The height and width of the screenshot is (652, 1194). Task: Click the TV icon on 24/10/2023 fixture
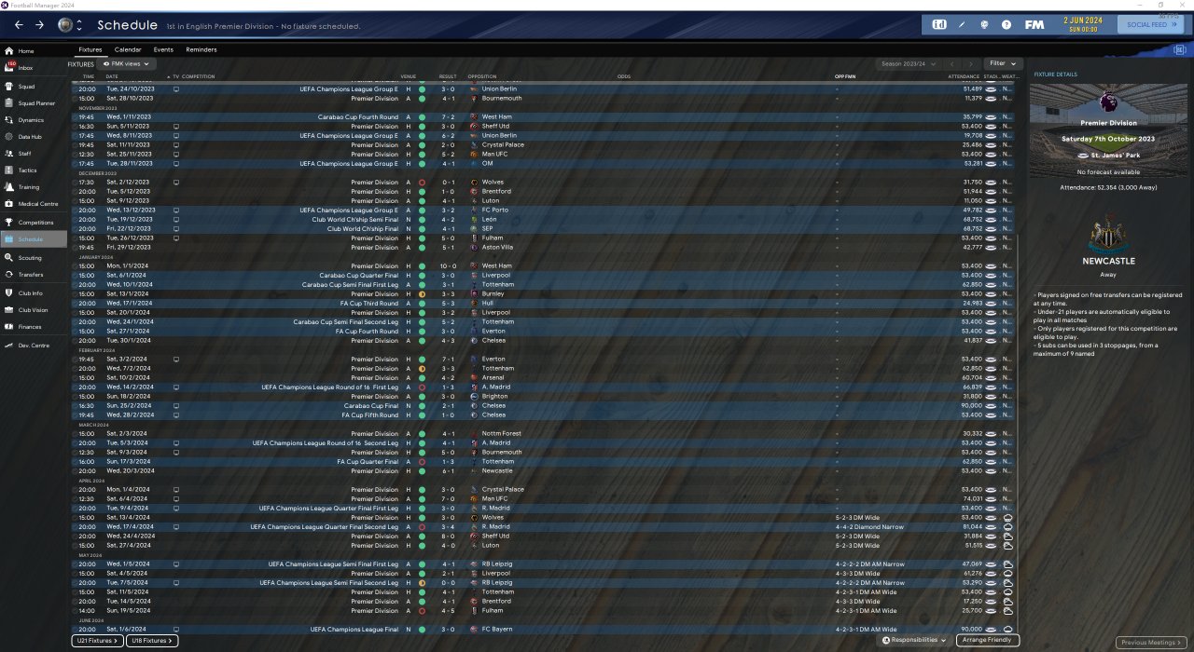pos(176,89)
